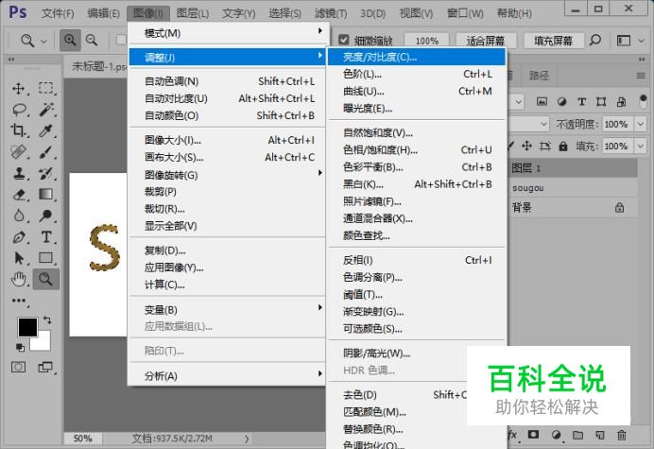Image resolution: width=654 pixels, height=449 pixels.
Task: Select the Clone Stamp tool
Action: pos(18,173)
